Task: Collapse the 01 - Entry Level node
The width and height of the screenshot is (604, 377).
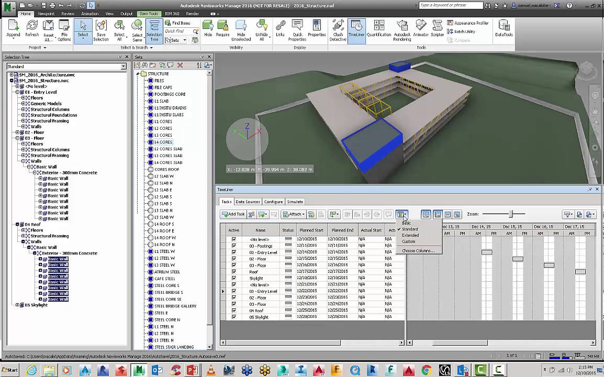Action: [x=17, y=92]
